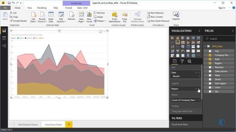This screenshot has width=236, height=132.
Task: Open the Modeling ribbon tab
Action: click(x=42, y=8)
